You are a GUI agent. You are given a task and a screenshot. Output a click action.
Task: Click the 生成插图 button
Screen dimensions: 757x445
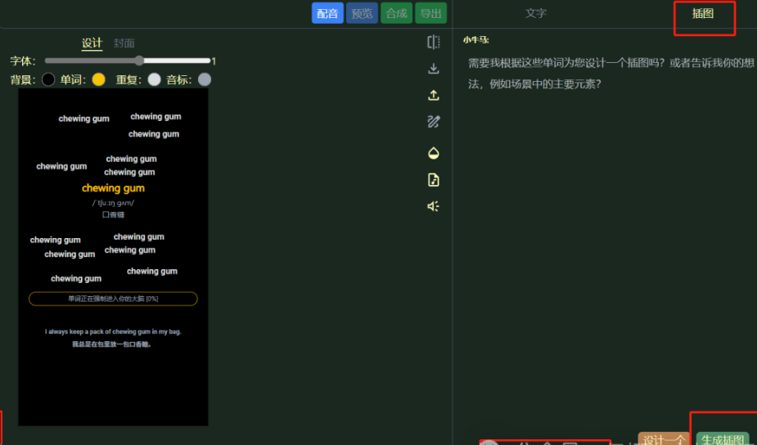click(723, 439)
